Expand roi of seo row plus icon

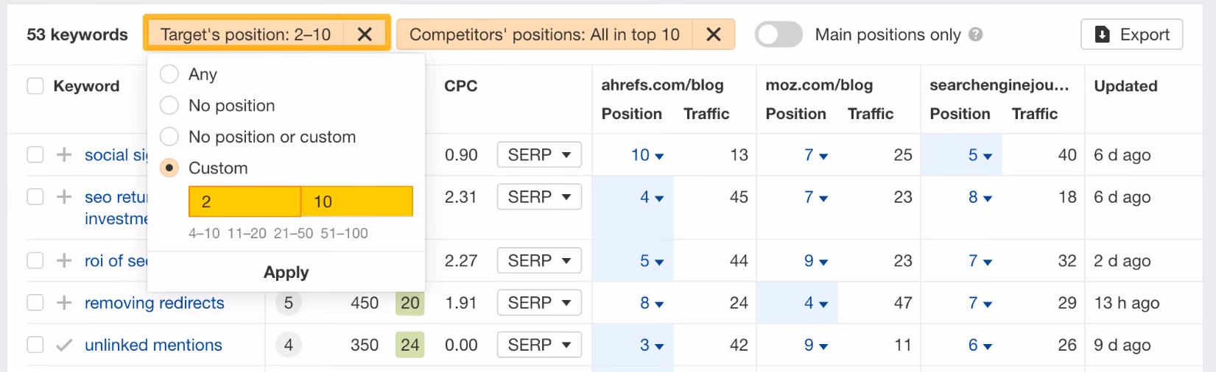(64, 260)
